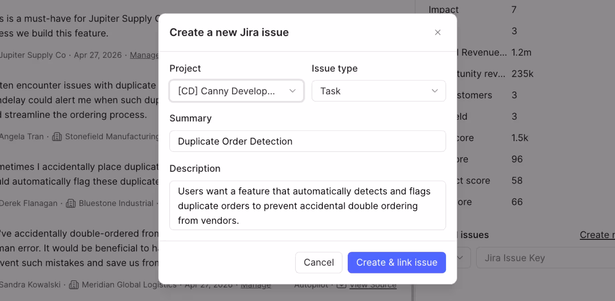Open dropdown chevron left of Jira Issue Key
Image resolution: width=615 pixels, height=301 pixels.
point(460,258)
